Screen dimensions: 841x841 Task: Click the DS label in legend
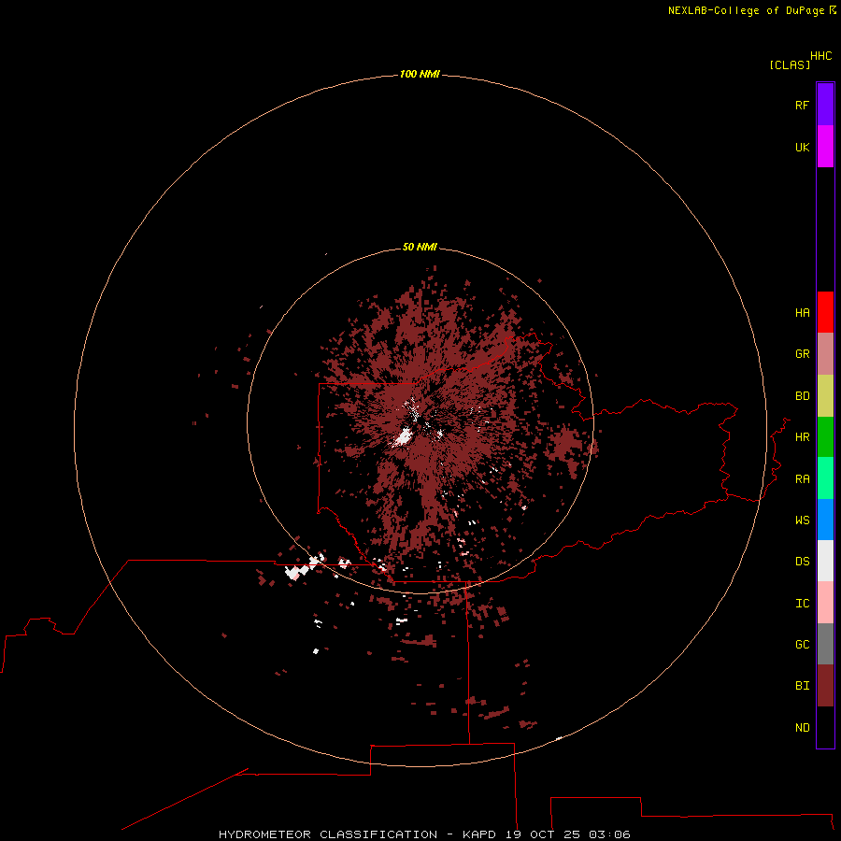point(802,562)
